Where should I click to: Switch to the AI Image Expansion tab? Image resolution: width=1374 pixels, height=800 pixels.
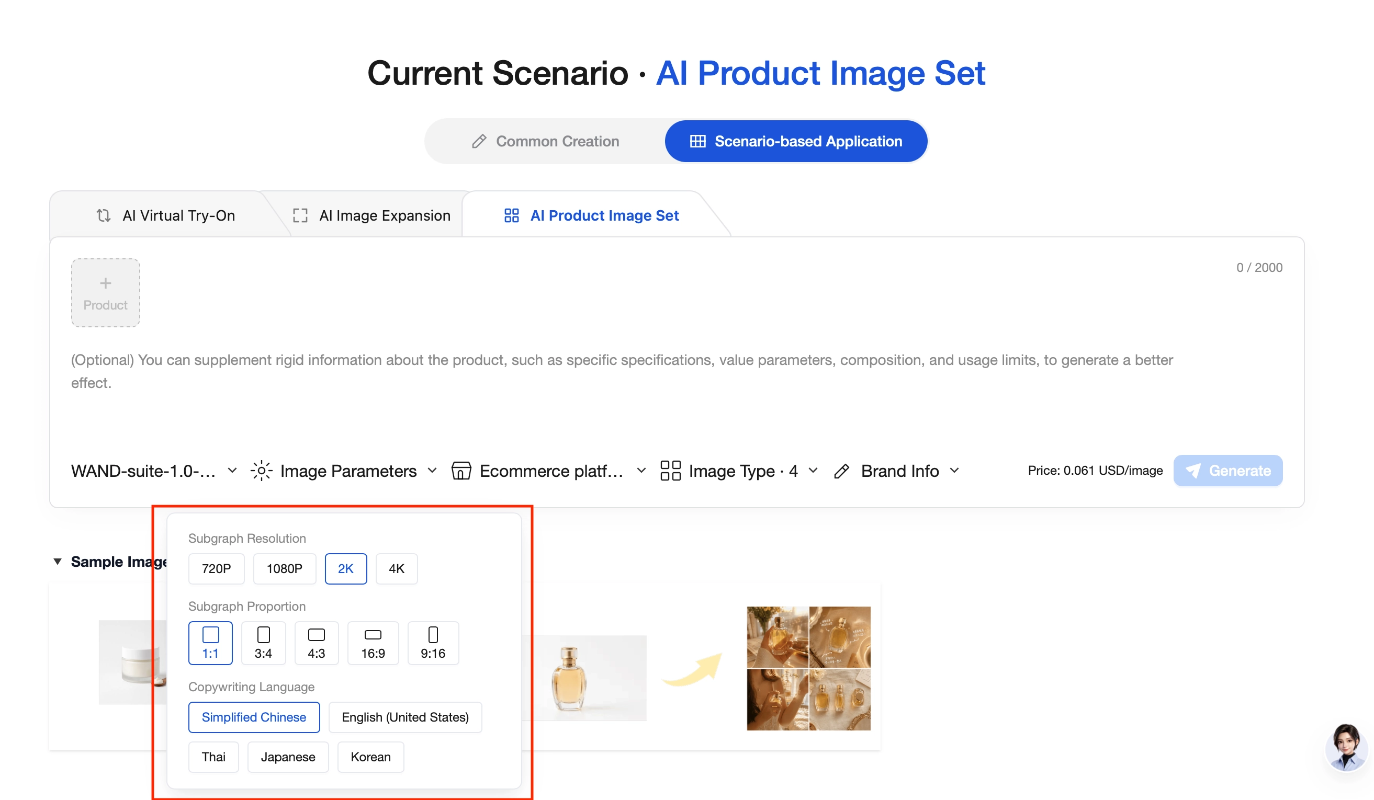pos(372,216)
